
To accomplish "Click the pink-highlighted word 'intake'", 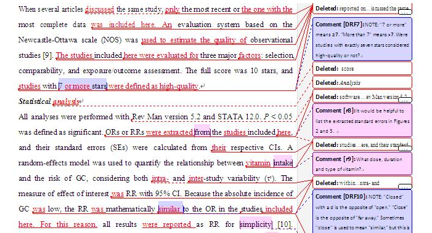I will (x=283, y=163).
